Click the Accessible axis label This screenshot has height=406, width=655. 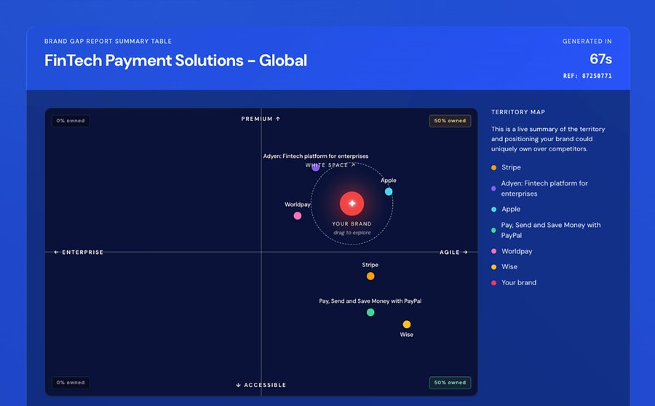261,385
